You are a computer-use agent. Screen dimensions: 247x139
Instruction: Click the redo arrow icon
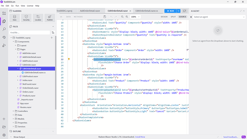pyautogui.click(x=116, y=17)
